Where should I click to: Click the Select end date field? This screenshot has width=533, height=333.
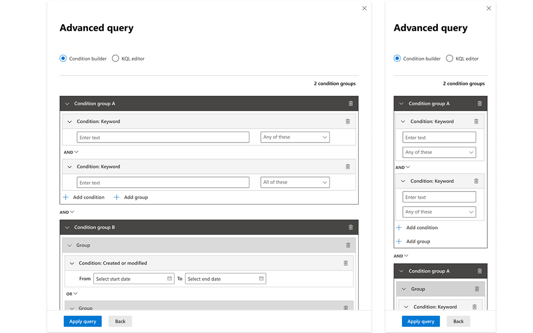point(226,279)
